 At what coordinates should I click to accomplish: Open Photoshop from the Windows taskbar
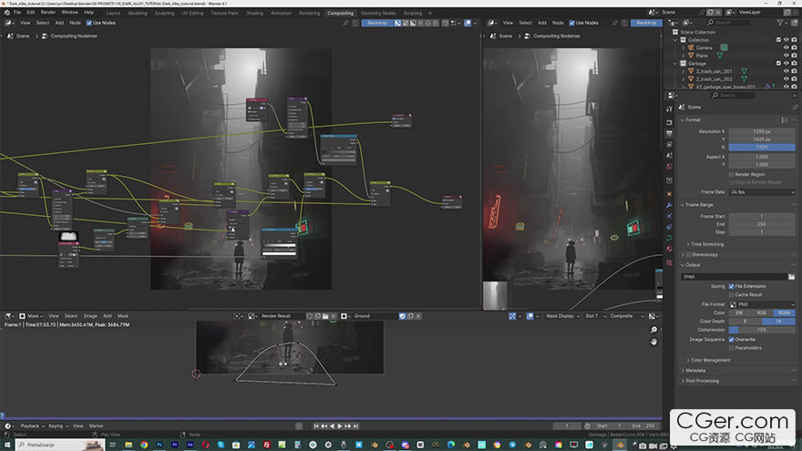click(159, 445)
